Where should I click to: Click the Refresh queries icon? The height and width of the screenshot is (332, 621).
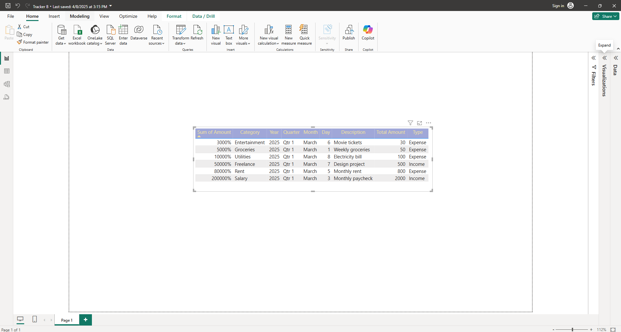(197, 30)
